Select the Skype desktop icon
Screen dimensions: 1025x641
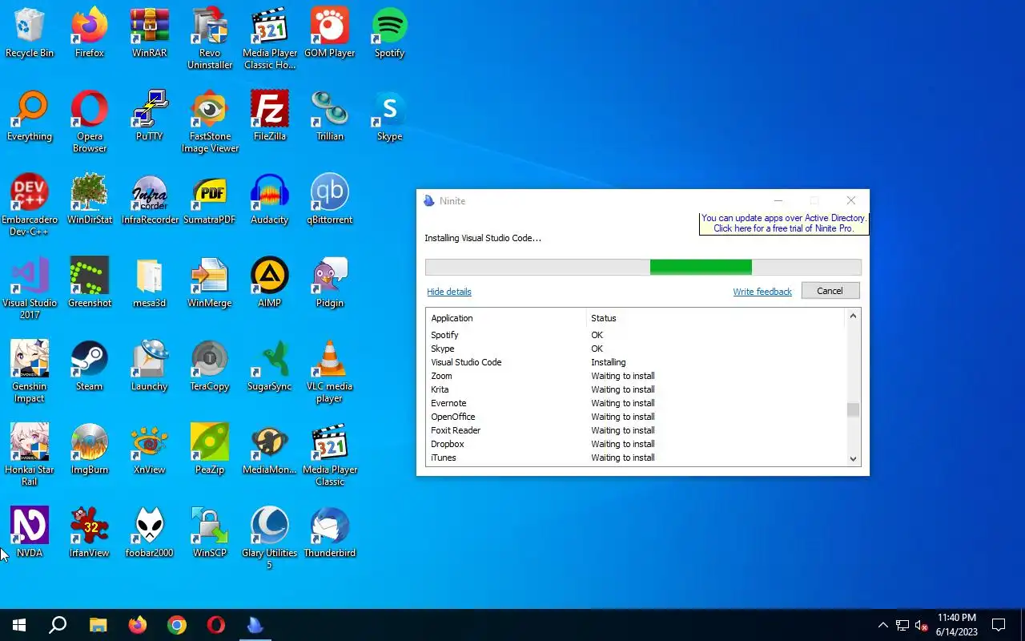click(390, 117)
